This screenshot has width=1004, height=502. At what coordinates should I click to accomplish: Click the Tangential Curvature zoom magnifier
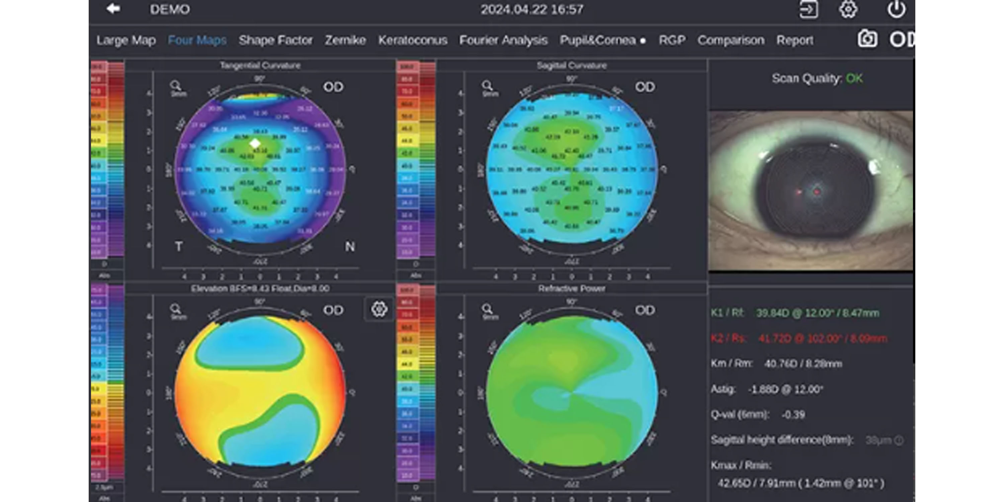tap(176, 86)
